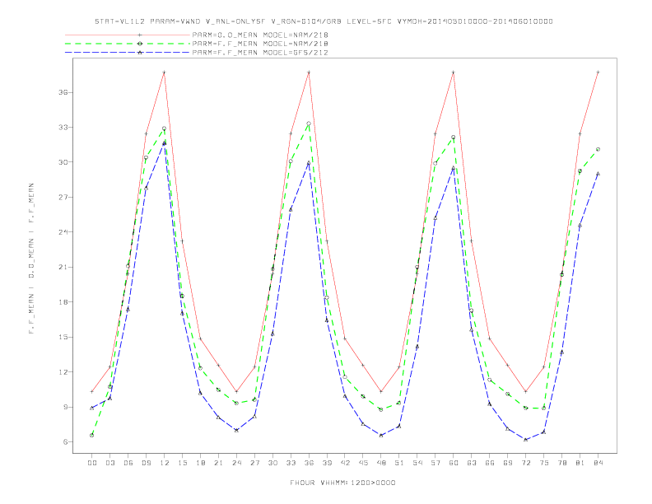Click forecast hour label 75 on horizontal axis
The height and width of the screenshot is (504, 652).
pyautogui.click(x=544, y=463)
